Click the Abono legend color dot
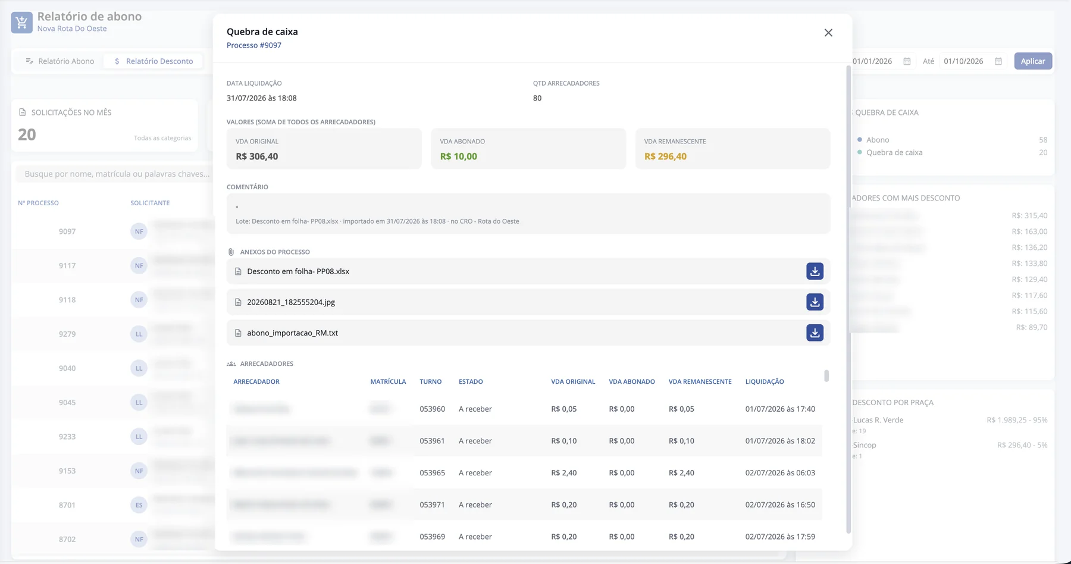This screenshot has height=564, width=1071. 860,140
